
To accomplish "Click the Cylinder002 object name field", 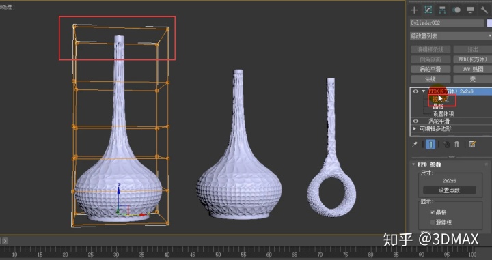I will 446,23.
